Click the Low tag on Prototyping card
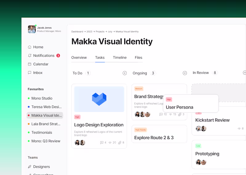Viewport: 246px width, 175px height. [198, 146]
